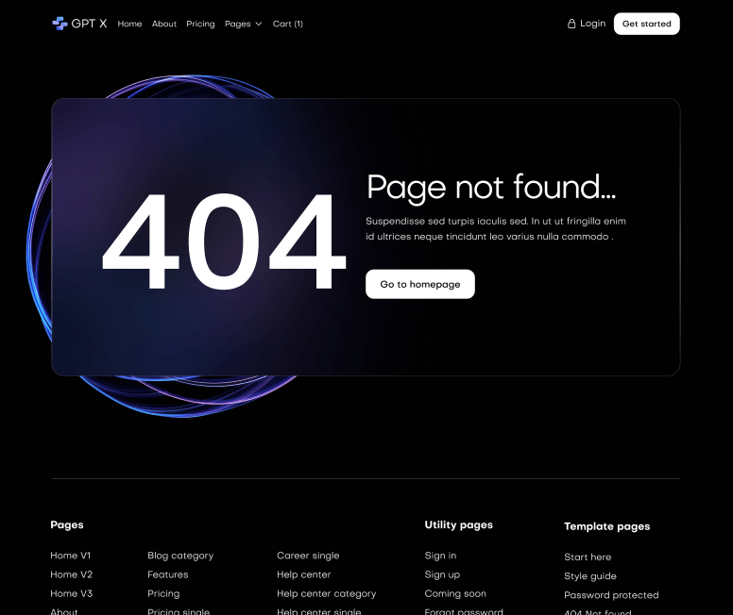Open Coming soon utility link
Viewport: 733px width, 615px height.
[455, 594]
